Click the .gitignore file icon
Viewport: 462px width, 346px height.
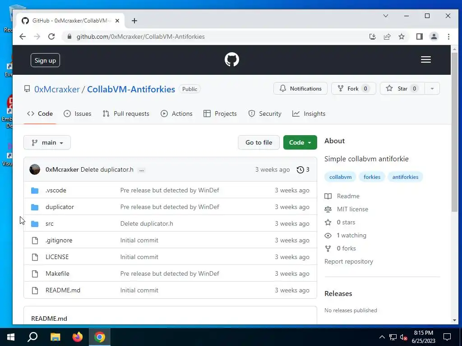(35, 241)
